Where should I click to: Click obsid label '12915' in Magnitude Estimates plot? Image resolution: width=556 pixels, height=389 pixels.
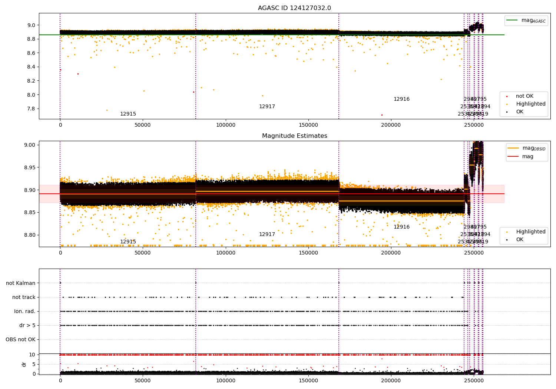[128, 242]
